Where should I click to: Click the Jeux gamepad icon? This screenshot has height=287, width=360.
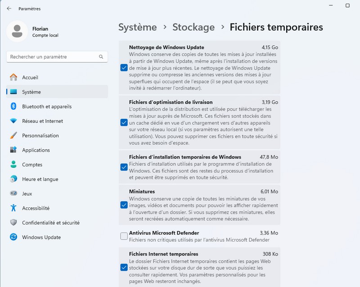click(13, 193)
